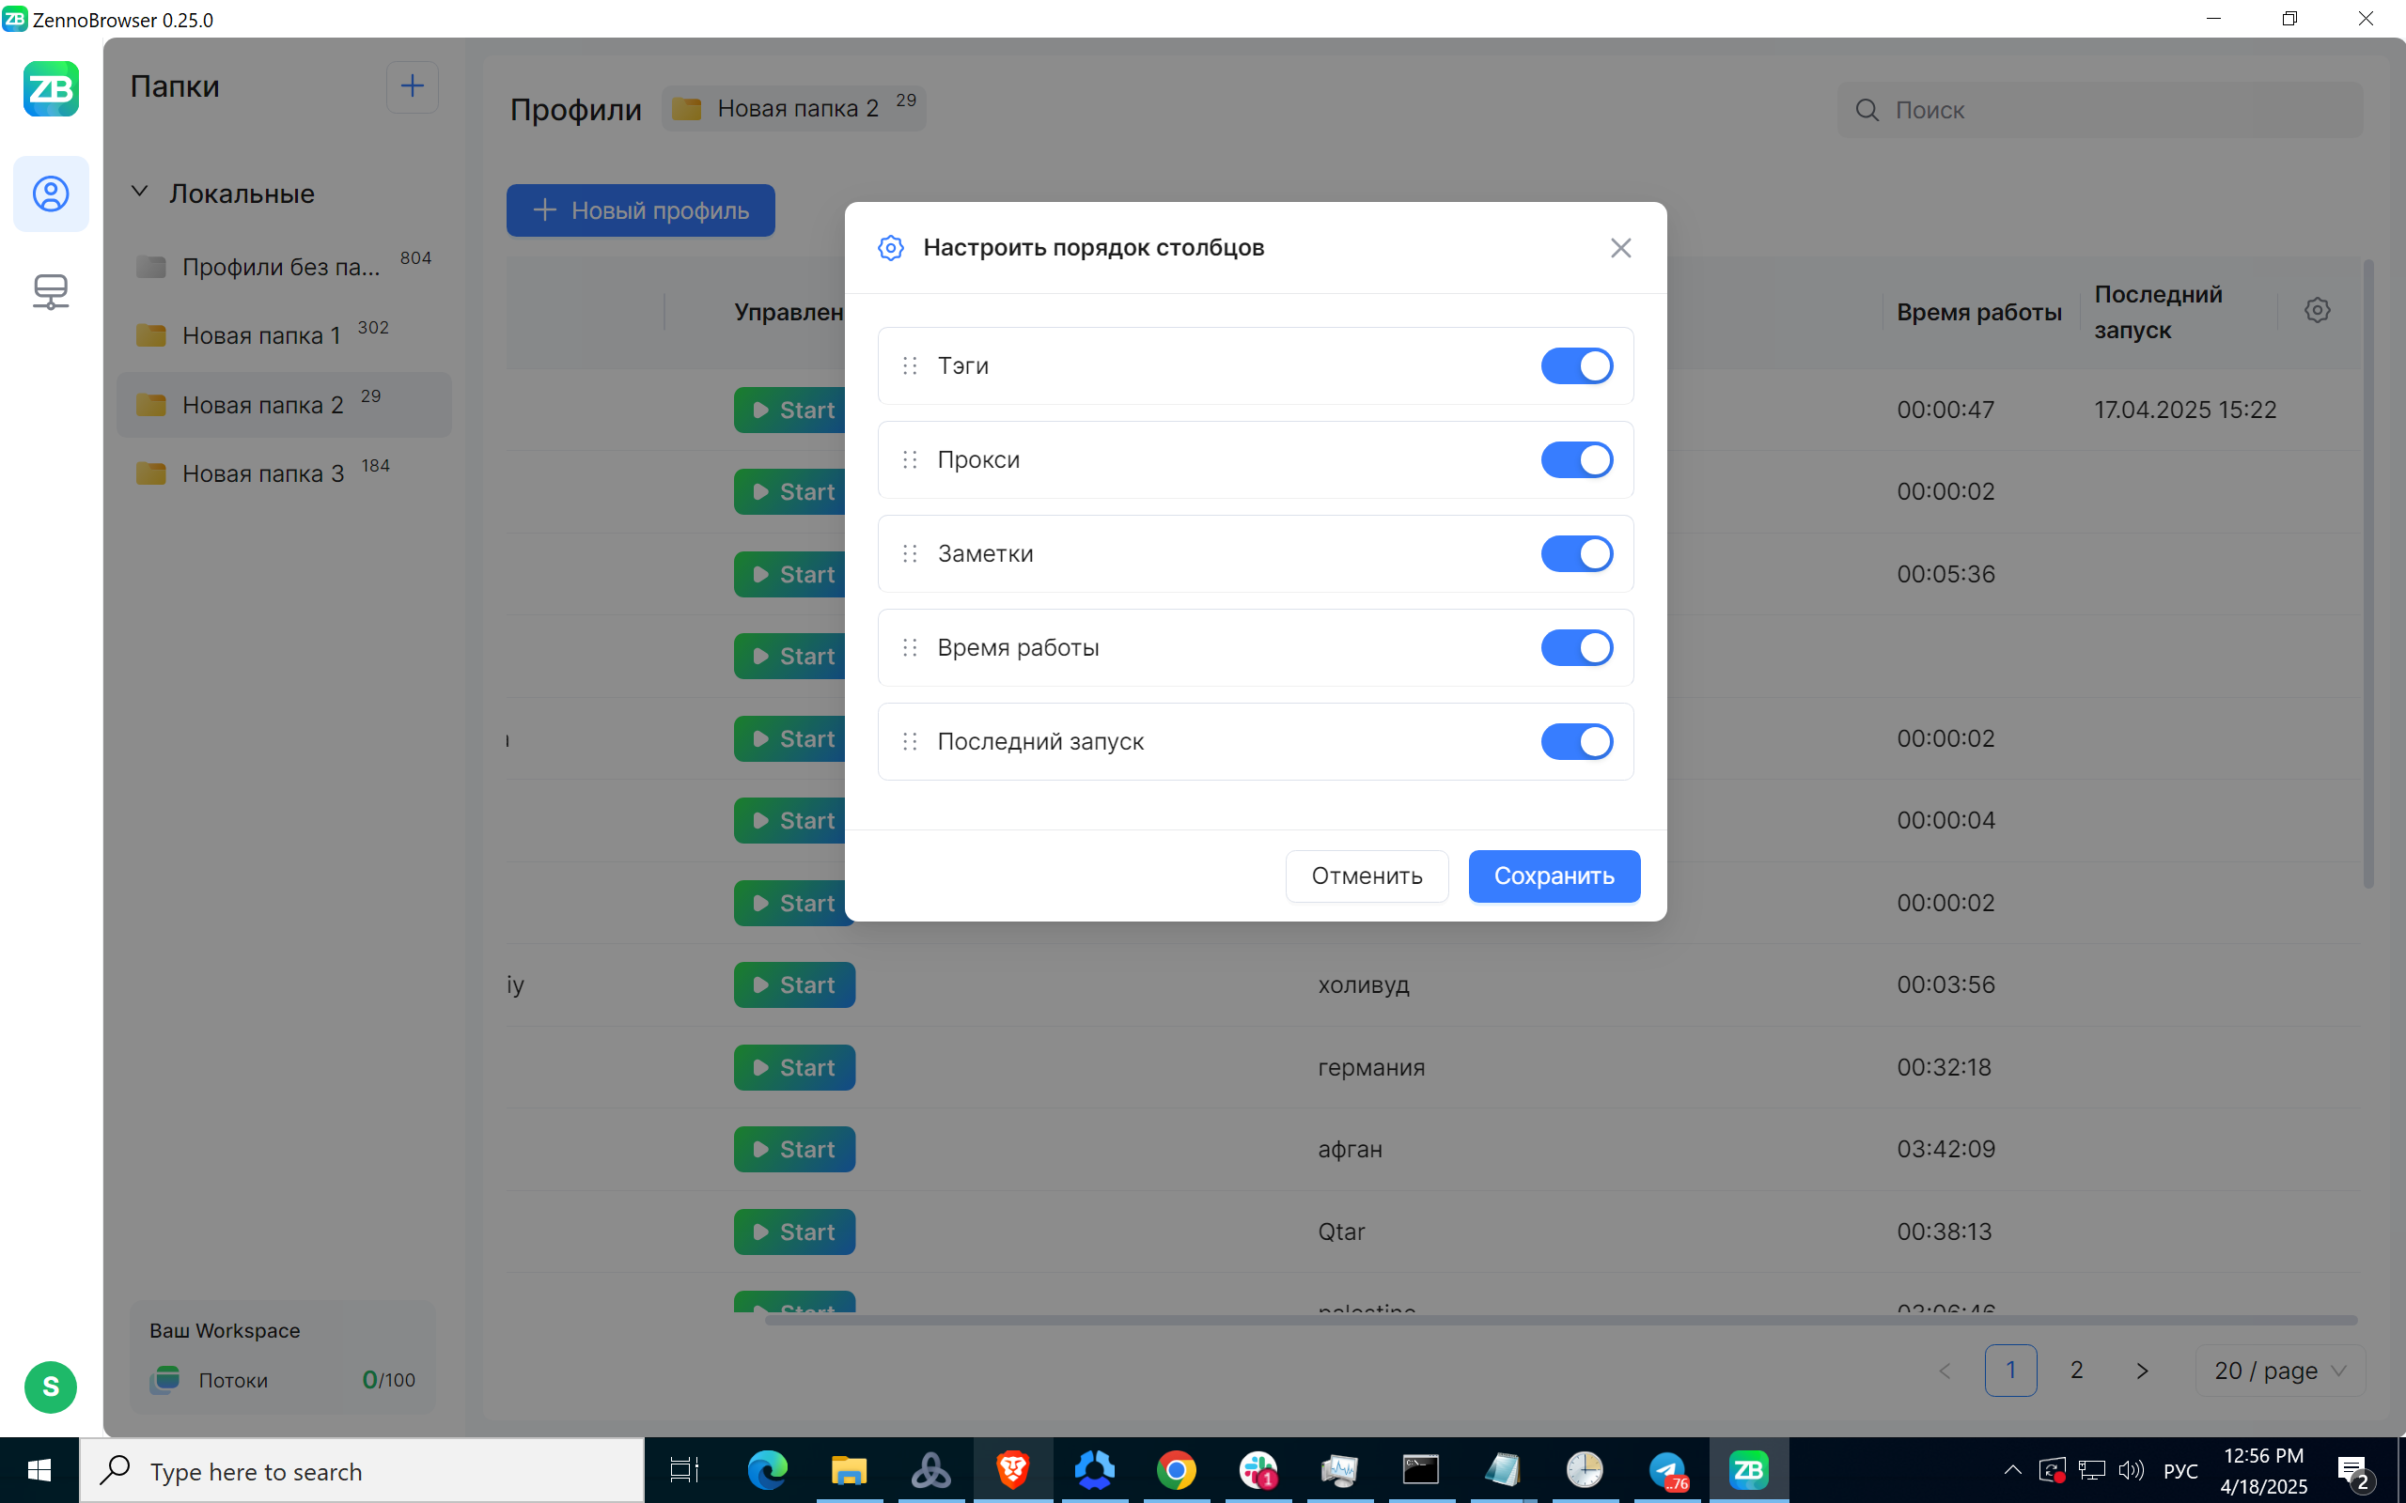The width and height of the screenshot is (2406, 1503).
Task: Click the drag handle icon beside Заметки
Action: pos(910,553)
